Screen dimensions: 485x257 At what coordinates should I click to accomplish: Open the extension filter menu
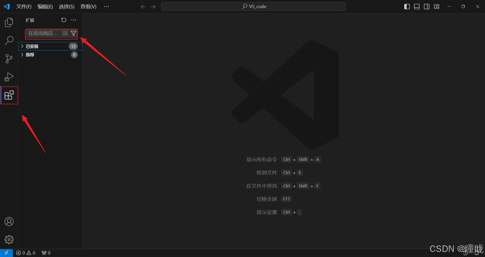click(74, 34)
